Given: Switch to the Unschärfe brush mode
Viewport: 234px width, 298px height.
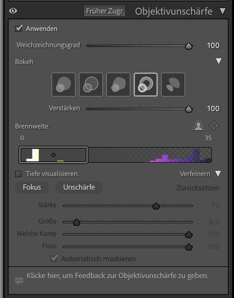Looking at the screenshot, I should (79, 187).
